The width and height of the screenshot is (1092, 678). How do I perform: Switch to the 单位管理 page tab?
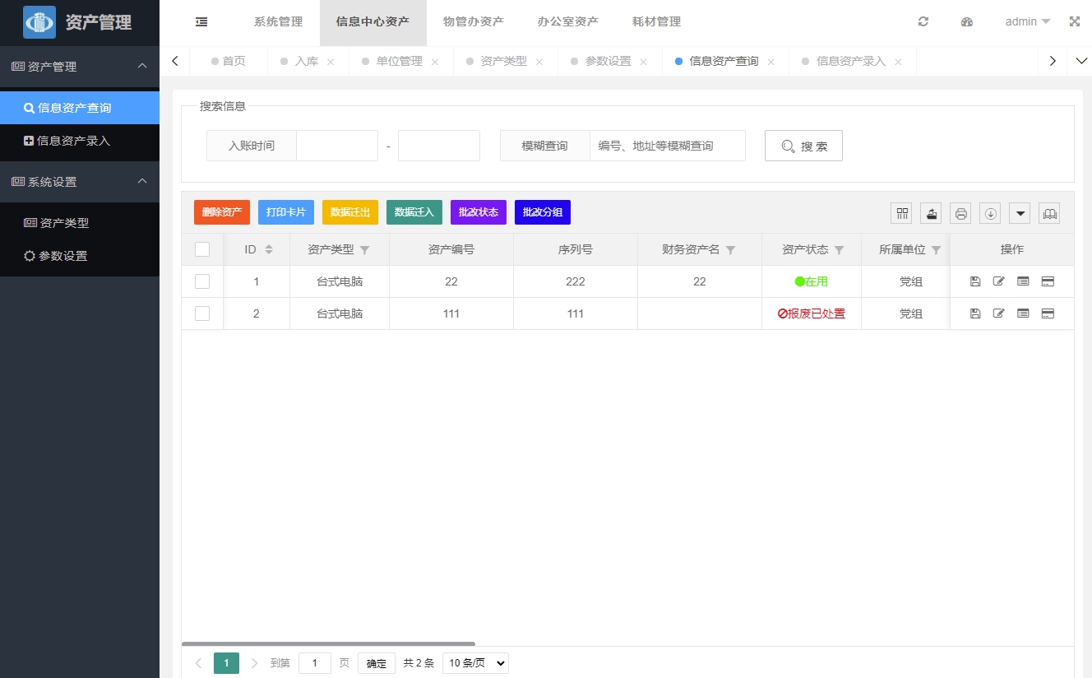(x=399, y=62)
